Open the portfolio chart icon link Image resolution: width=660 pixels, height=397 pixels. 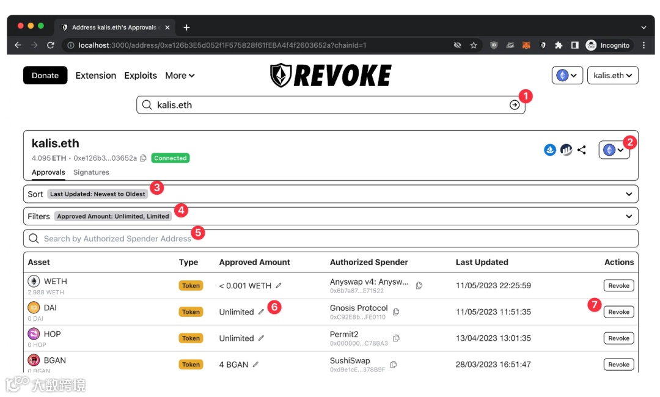(x=566, y=150)
